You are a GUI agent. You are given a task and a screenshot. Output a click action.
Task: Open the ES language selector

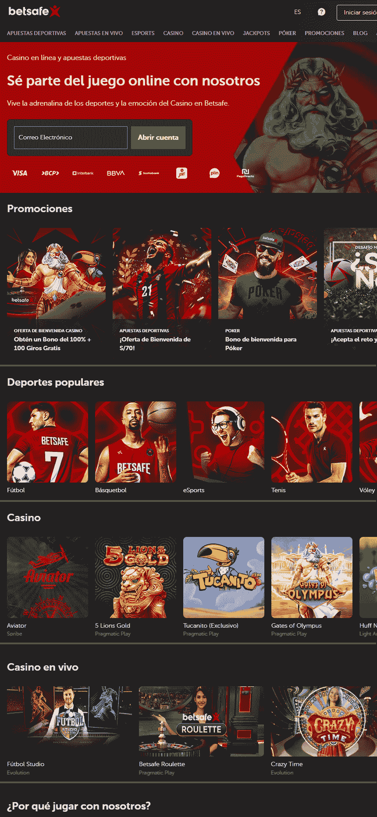(x=298, y=12)
